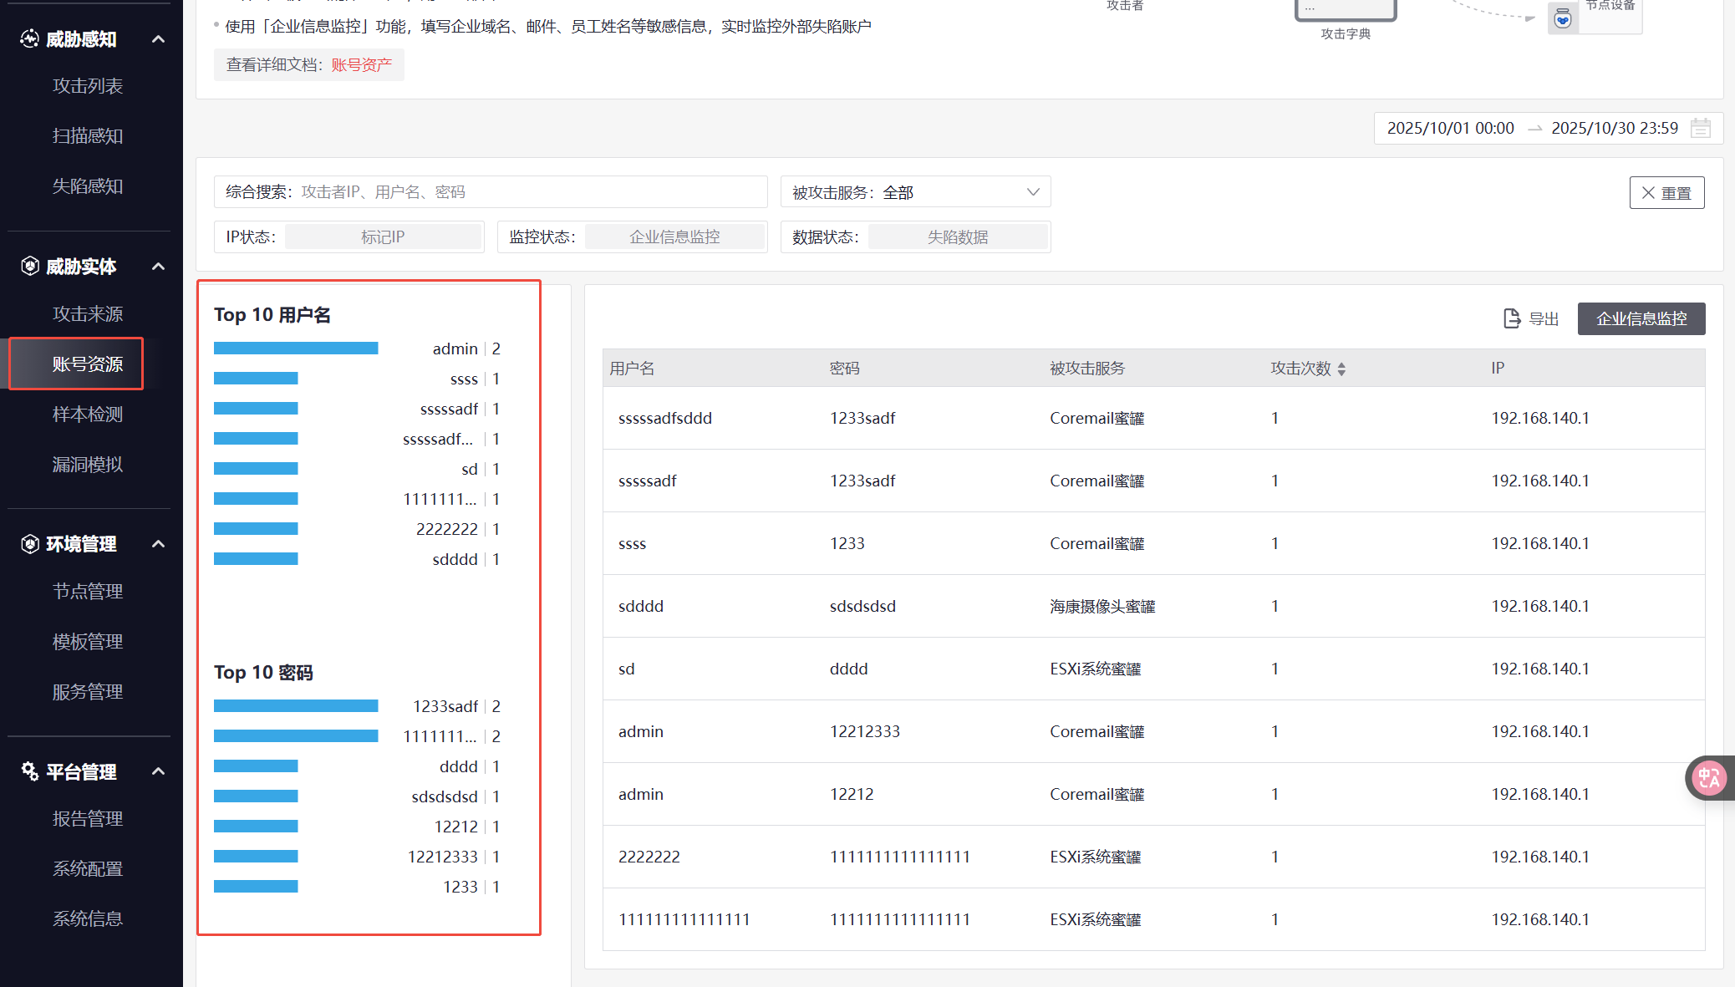The height and width of the screenshot is (987, 1735).
Task: Open the 被攻击服务 dropdown
Action: coord(915,192)
